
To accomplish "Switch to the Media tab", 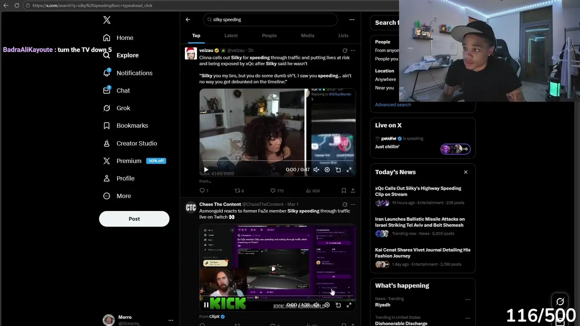I will pos(307,35).
